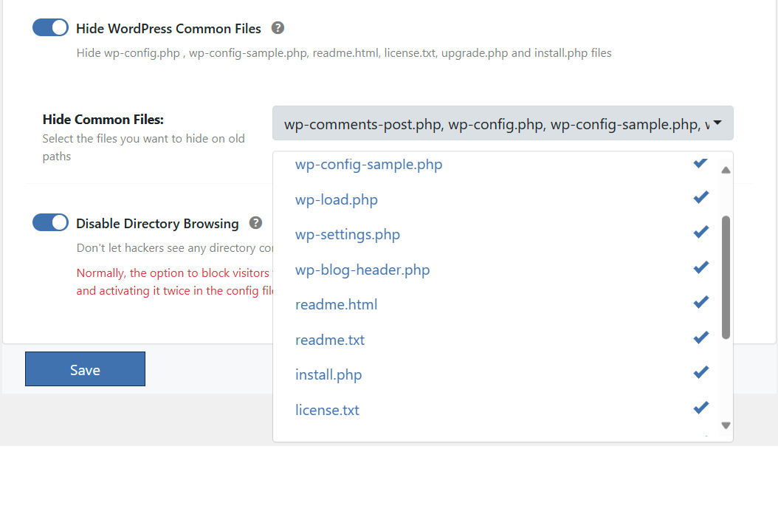Viewport: 778px width, 514px height.
Task: Click help icon beside Disable Directory Browsing
Action: click(x=255, y=222)
